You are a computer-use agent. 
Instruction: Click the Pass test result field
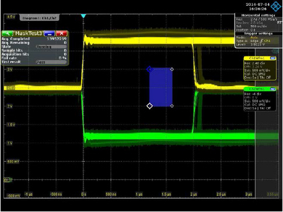click(x=51, y=62)
